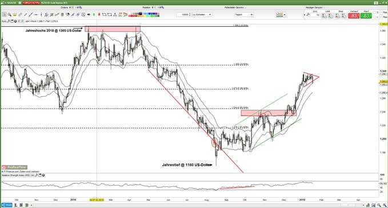388x208 pixels.
Task: Choose the red down arrow marker tool
Action: click(99, 15)
